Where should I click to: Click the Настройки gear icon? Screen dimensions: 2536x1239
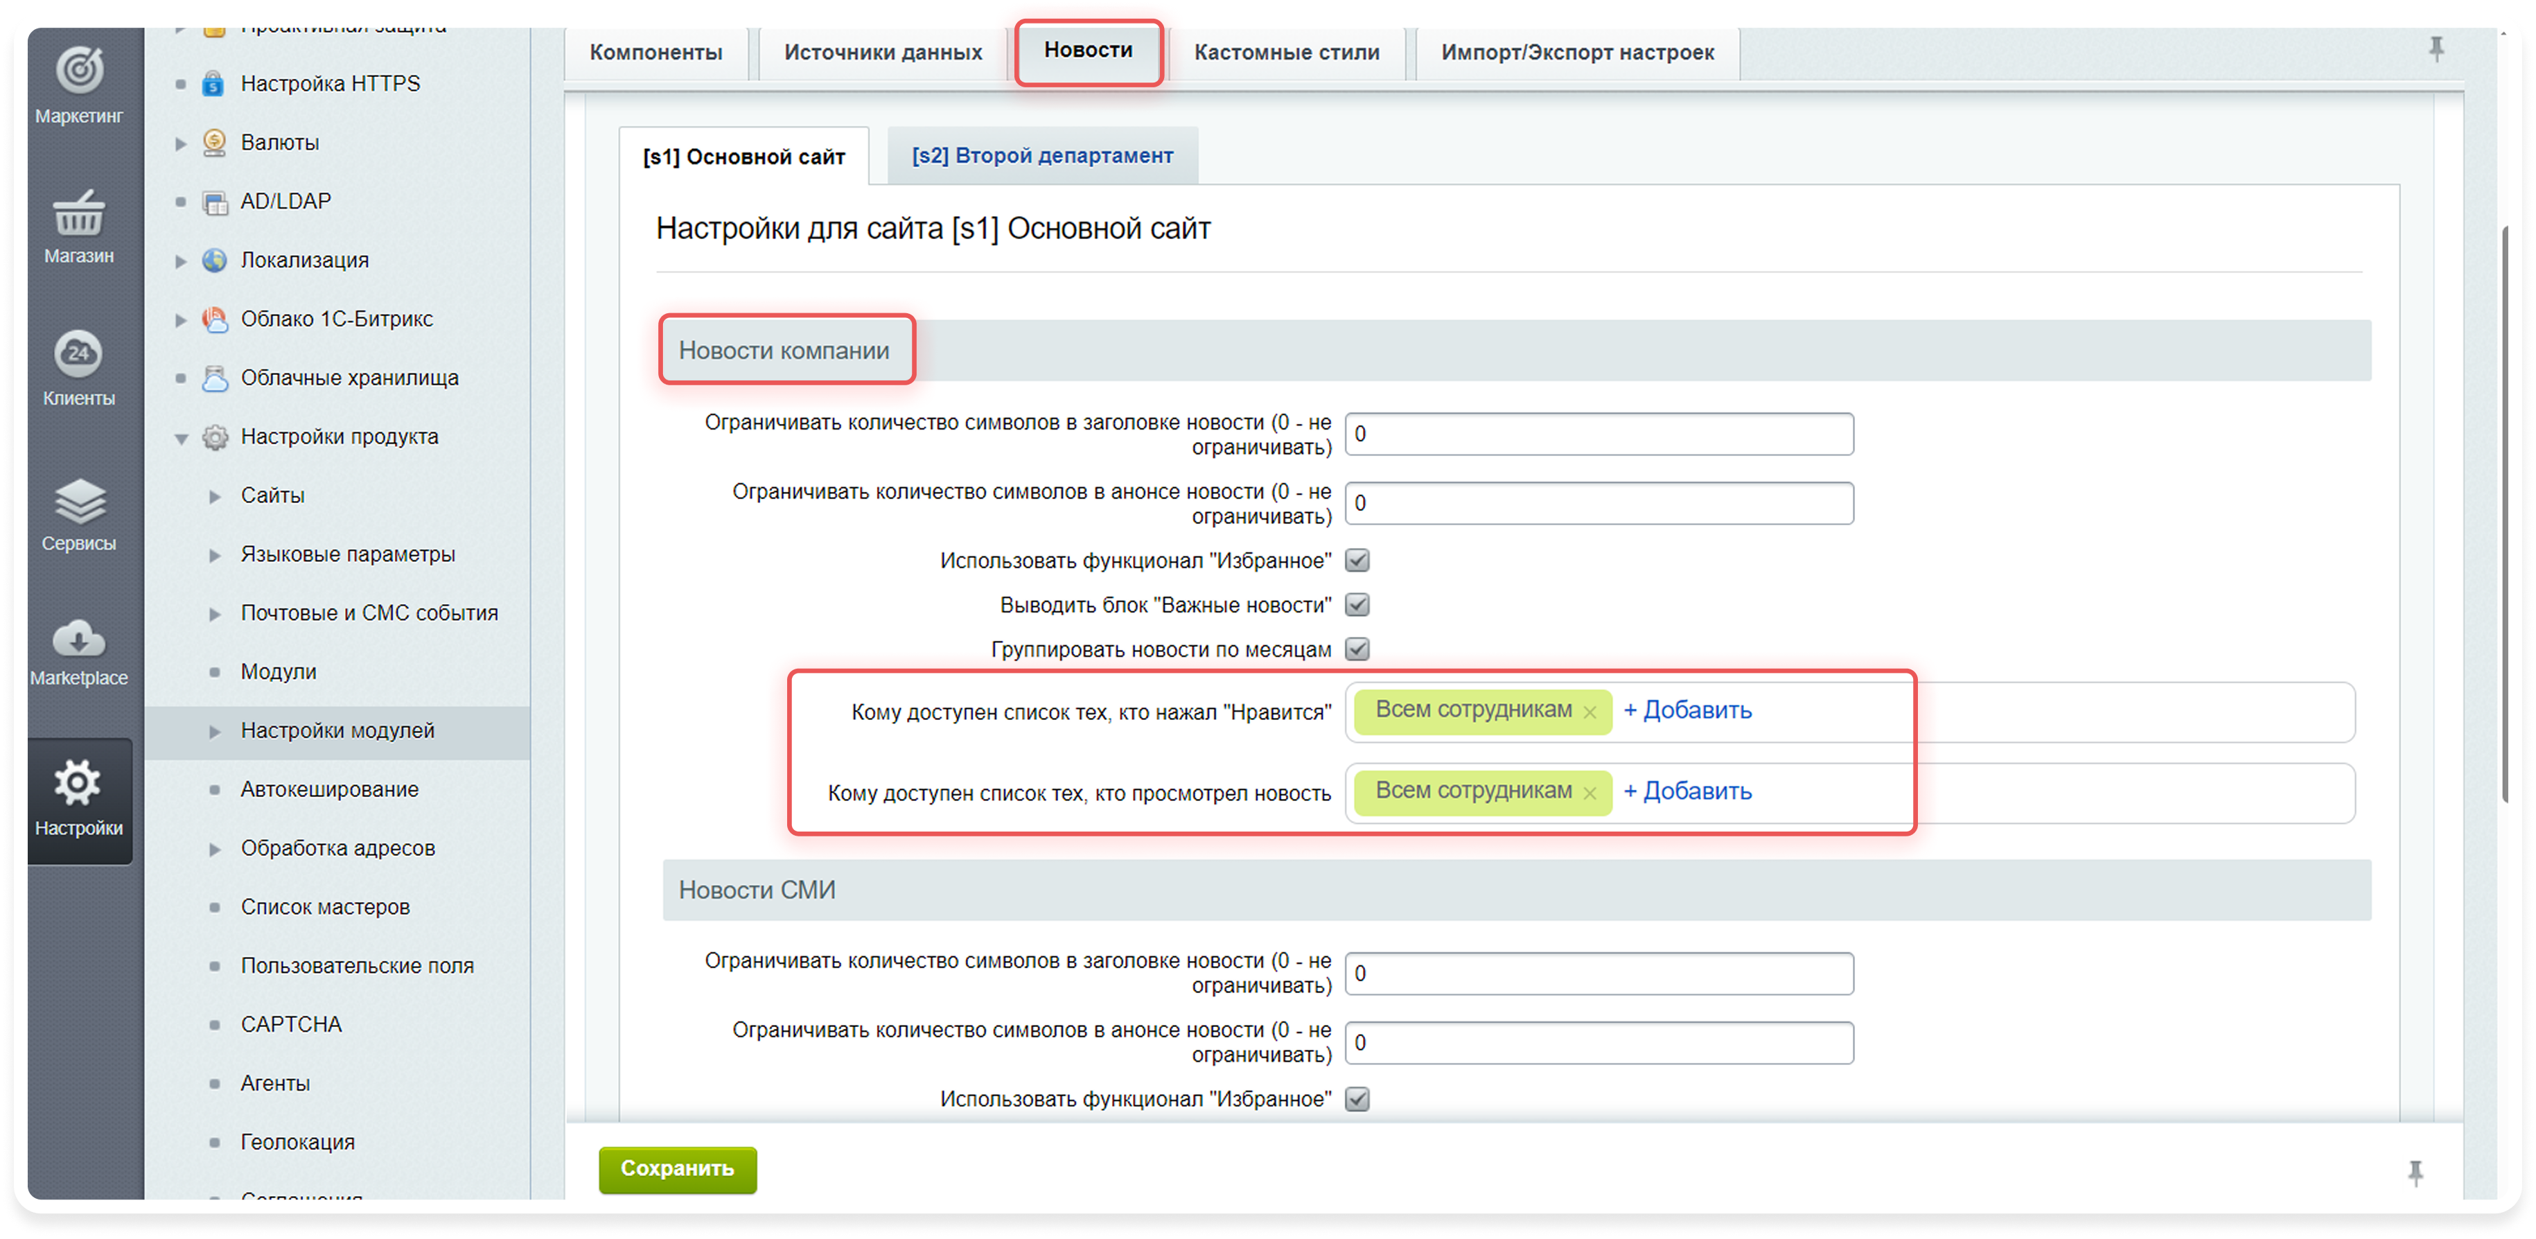79,784
